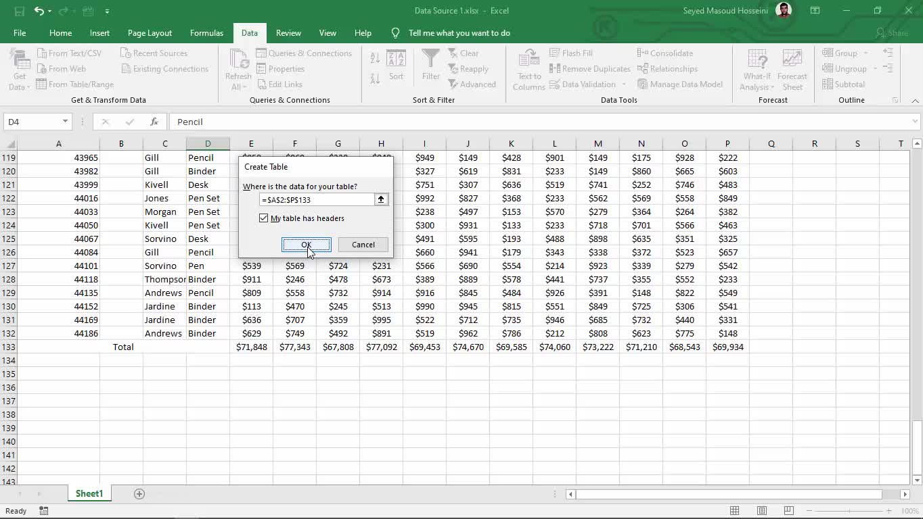The width and height of the screenshot is (923, 519).
Task: Click the Text to Columns icon
Action: coord(528,59)
